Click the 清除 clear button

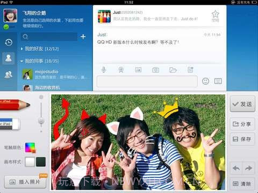click(242, 183)
